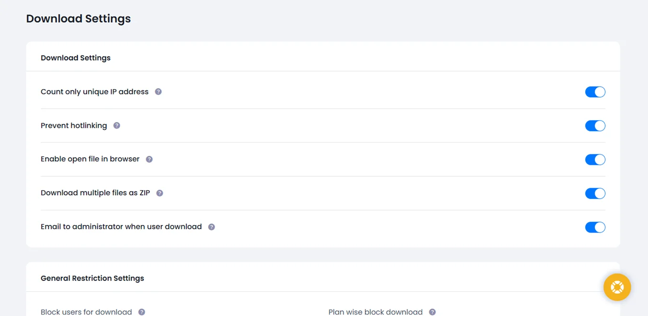Click the Prevent hotlinking label text

coord(73,125)
